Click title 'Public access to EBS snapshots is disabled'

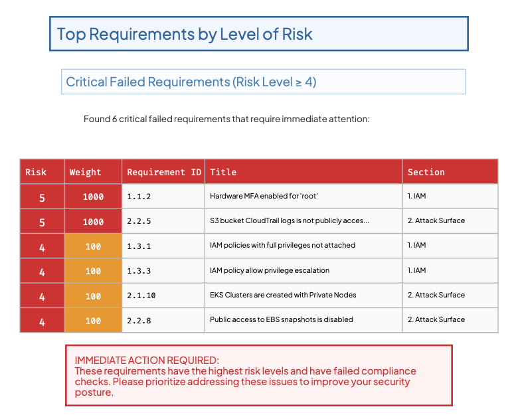(282, 319)
